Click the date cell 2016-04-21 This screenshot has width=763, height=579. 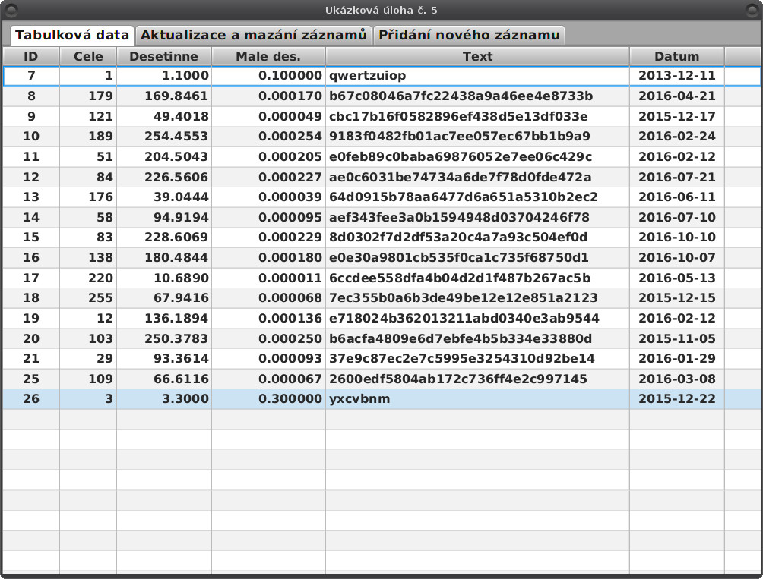[677, 96]
